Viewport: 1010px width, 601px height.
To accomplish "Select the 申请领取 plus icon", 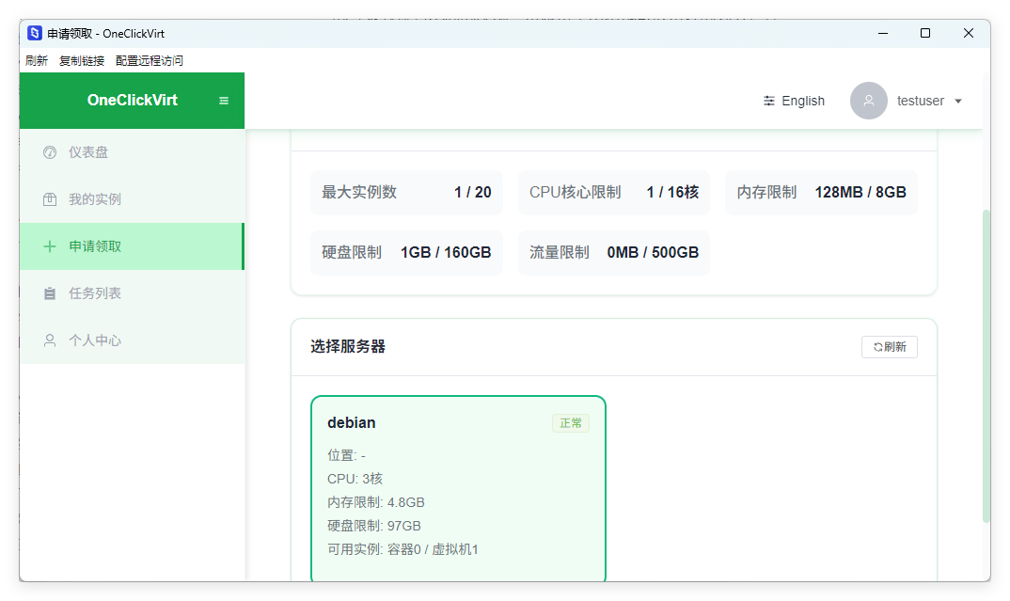I will pyautogui.click(x=49, y=245).
